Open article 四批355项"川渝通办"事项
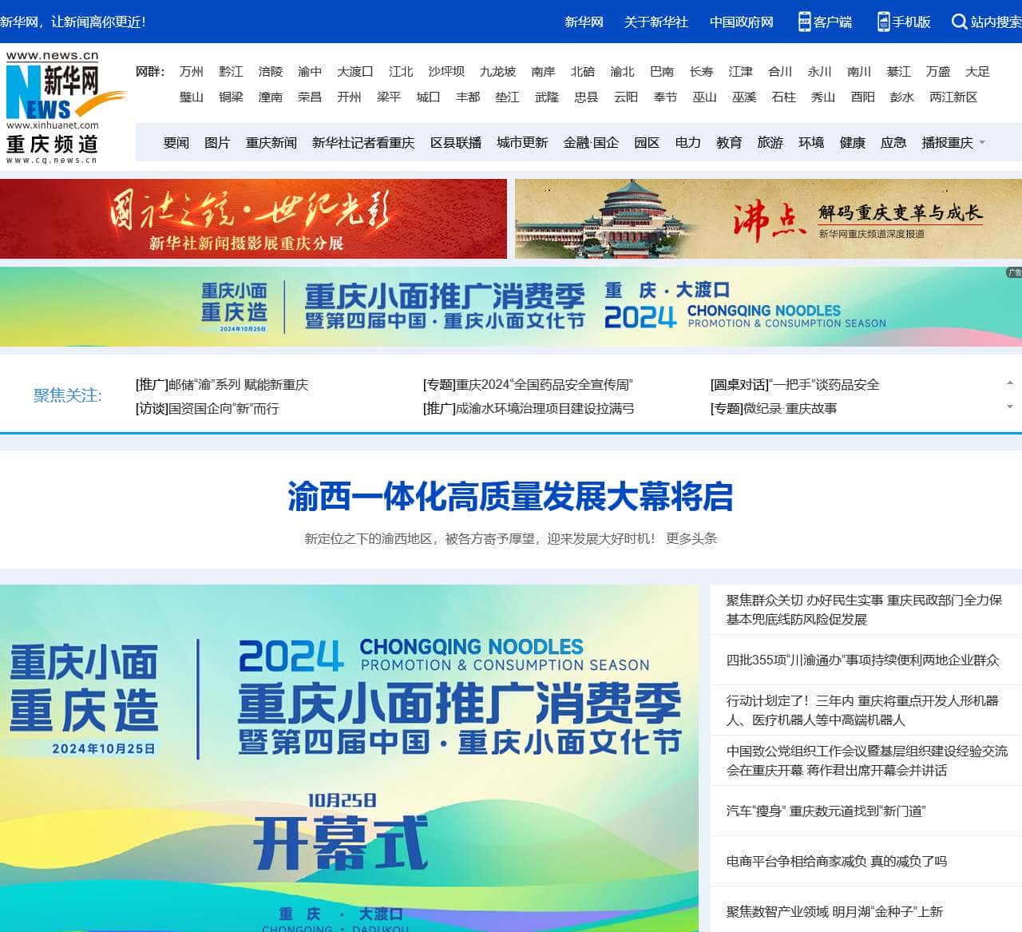 [863, 660]
